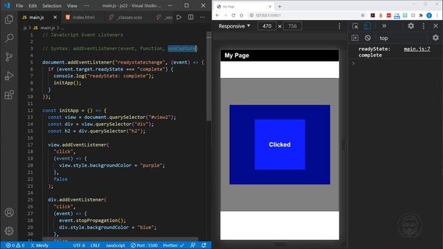443x249 pixels.
Task: Go forward in the browser
Action: [x=225, y=15]
